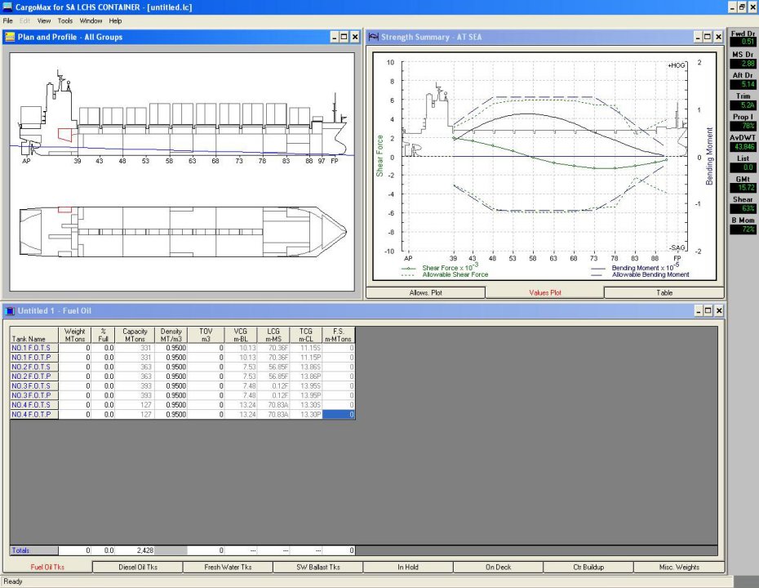Screen dimensions: 759x588
Task: Click the Strength Summary window icon
Action: (373, 37)
